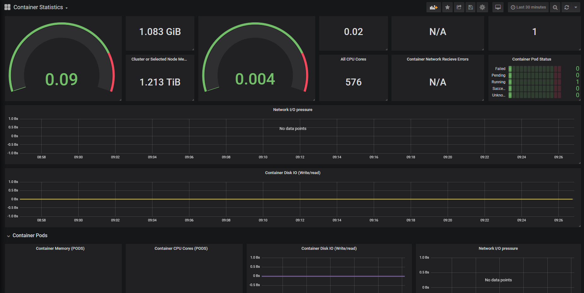The image size is (584, 293).
Task: Open the refresh interval dropdown arrow
Action: click(576, 7)
